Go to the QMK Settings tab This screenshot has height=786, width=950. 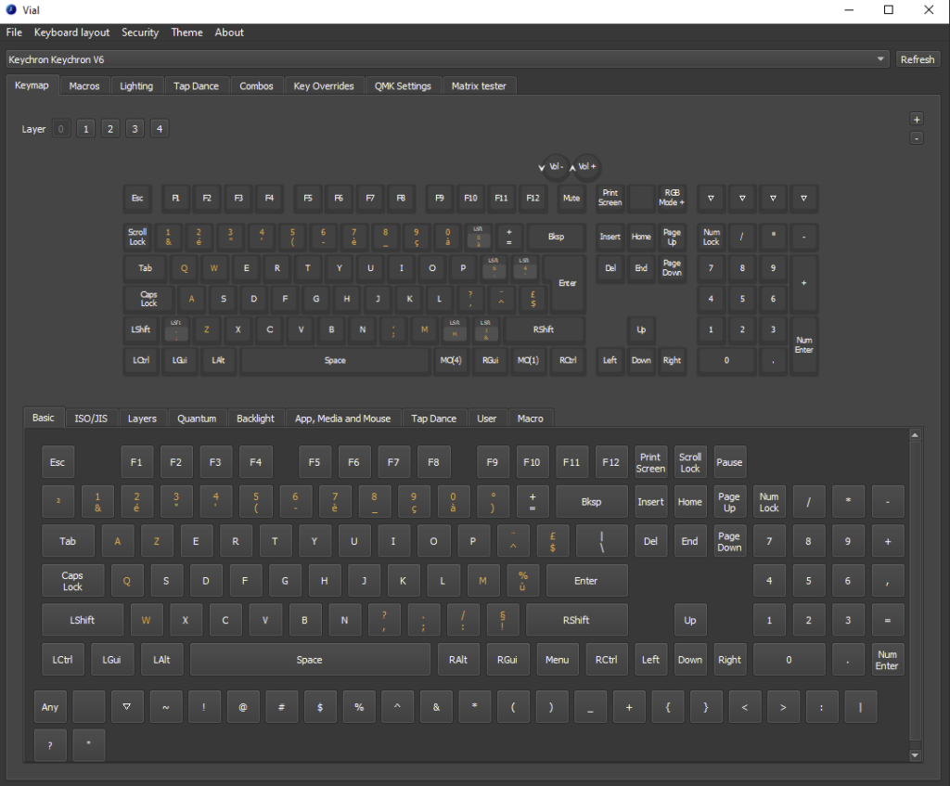[403, 86]
